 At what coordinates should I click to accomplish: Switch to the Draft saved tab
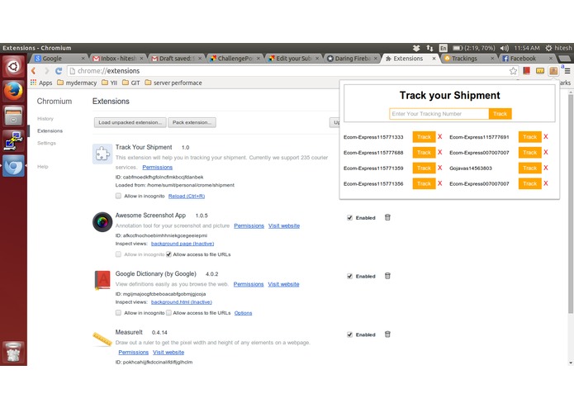(x=177, y=58)
